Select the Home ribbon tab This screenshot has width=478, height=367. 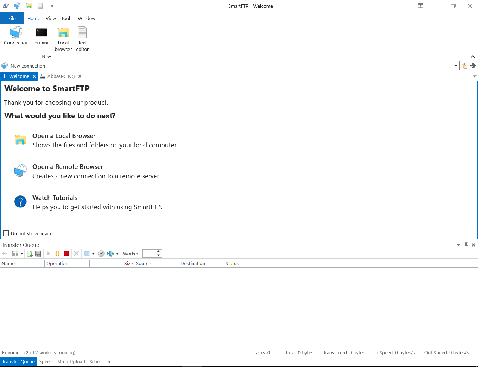(x=34, y=18)
